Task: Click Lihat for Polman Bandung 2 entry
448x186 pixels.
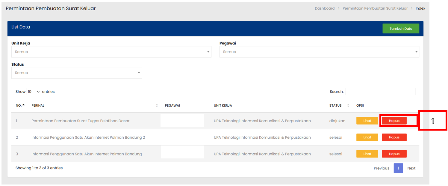Action: (x=367, y=137)
